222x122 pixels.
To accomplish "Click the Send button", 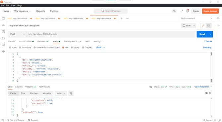I will 202,34.
